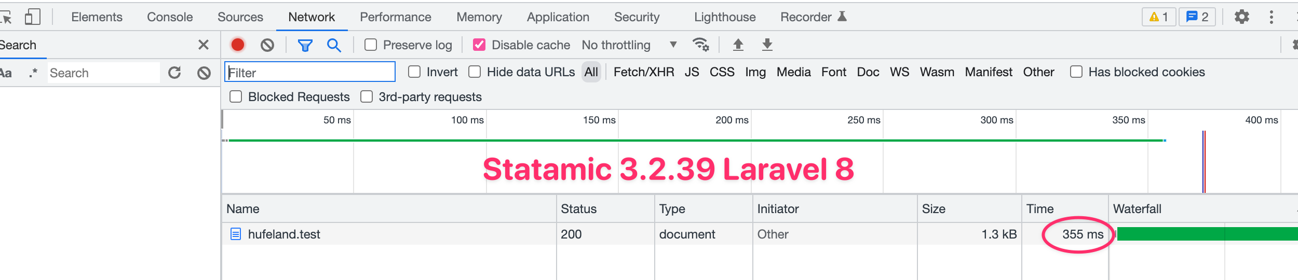Viewport: 1298px width, 280px height.
Task: Click the issues badge showing 2
Action: click(1197, 17)
